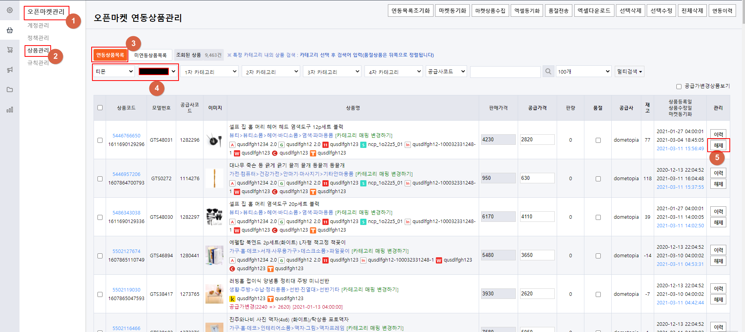Check the row checkbox for product 5502127674

tap(100, 256)
